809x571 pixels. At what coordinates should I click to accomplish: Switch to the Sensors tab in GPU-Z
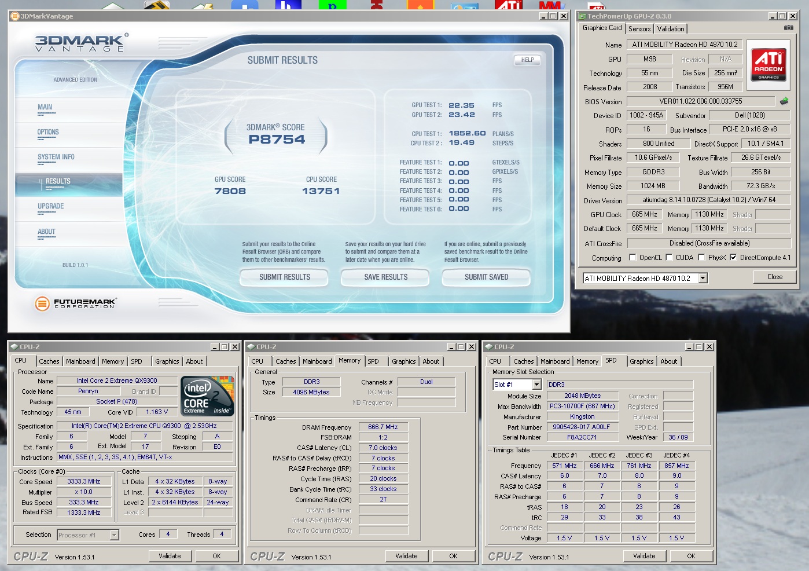[x=639, y=29]
